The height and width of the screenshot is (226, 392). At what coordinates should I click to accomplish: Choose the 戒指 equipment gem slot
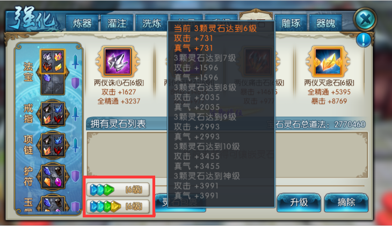click(x=53, y=114)
